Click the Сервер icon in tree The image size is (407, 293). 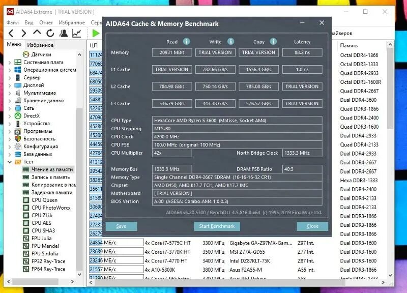point(18,77)
